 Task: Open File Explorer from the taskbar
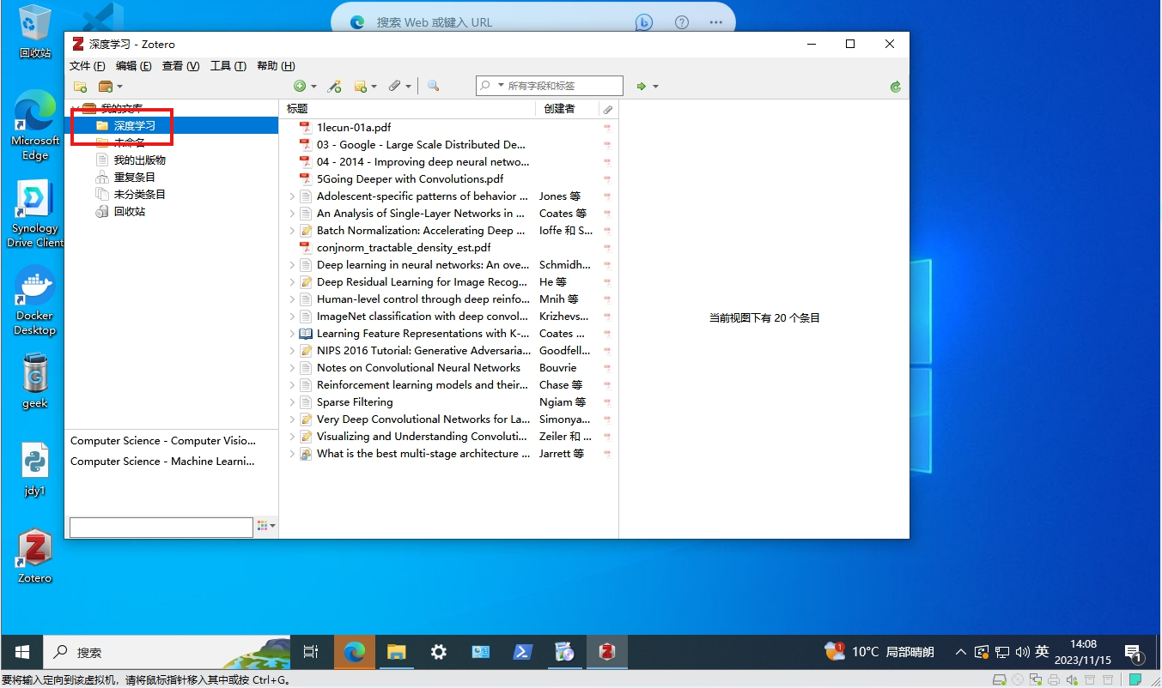[x=396, y=652]
